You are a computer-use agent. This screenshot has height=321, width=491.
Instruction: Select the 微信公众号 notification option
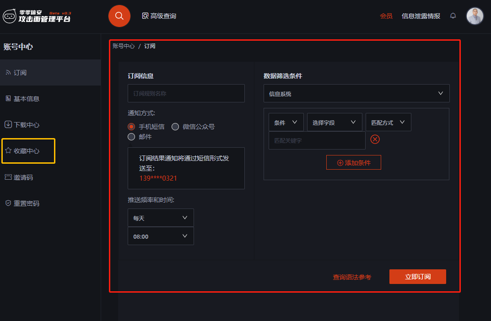(175, 127)
